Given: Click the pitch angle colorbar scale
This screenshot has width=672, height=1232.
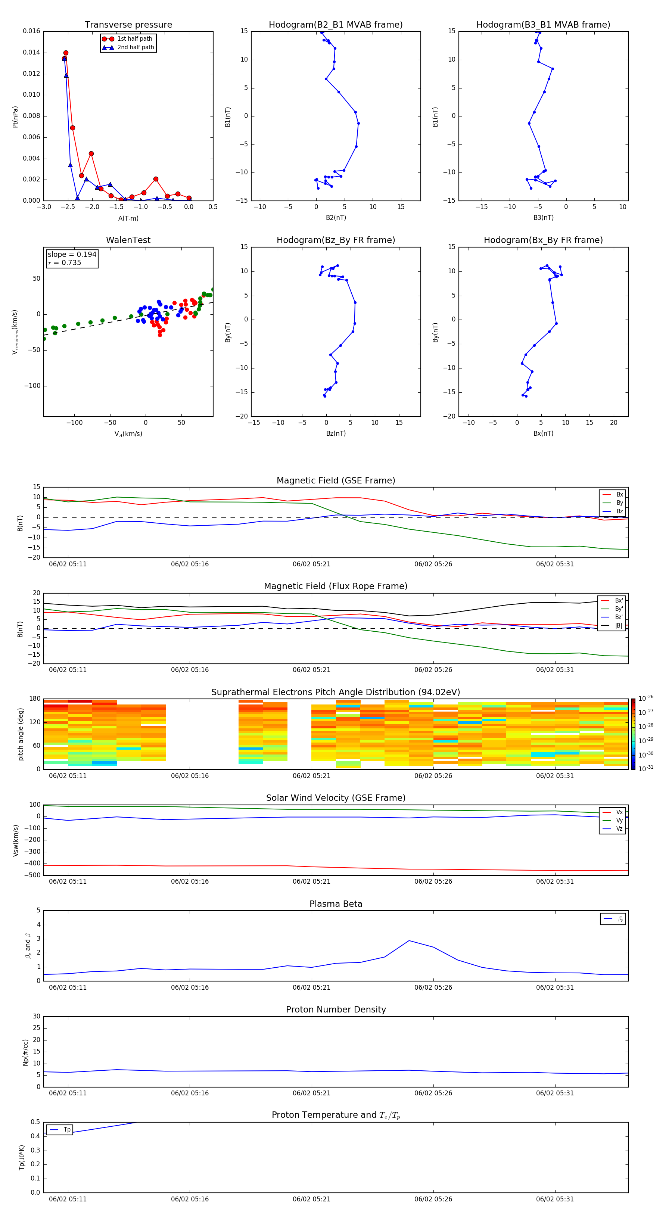Looking at the screenshot, I should [633, 734].
